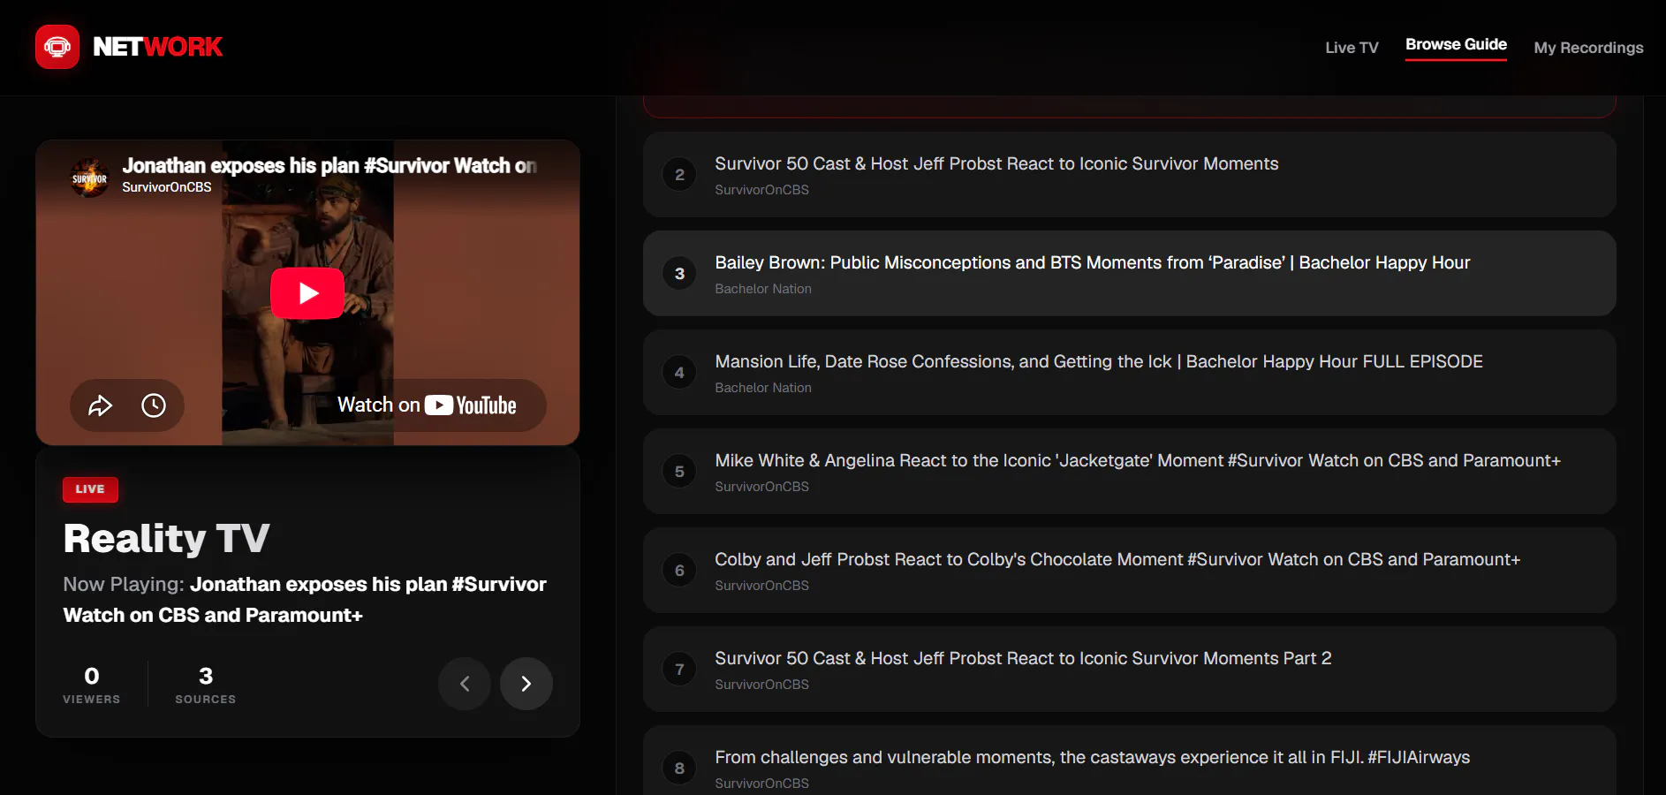Open the video title link in player
This screenshot has height=795, width=1666.
(329, 165)
